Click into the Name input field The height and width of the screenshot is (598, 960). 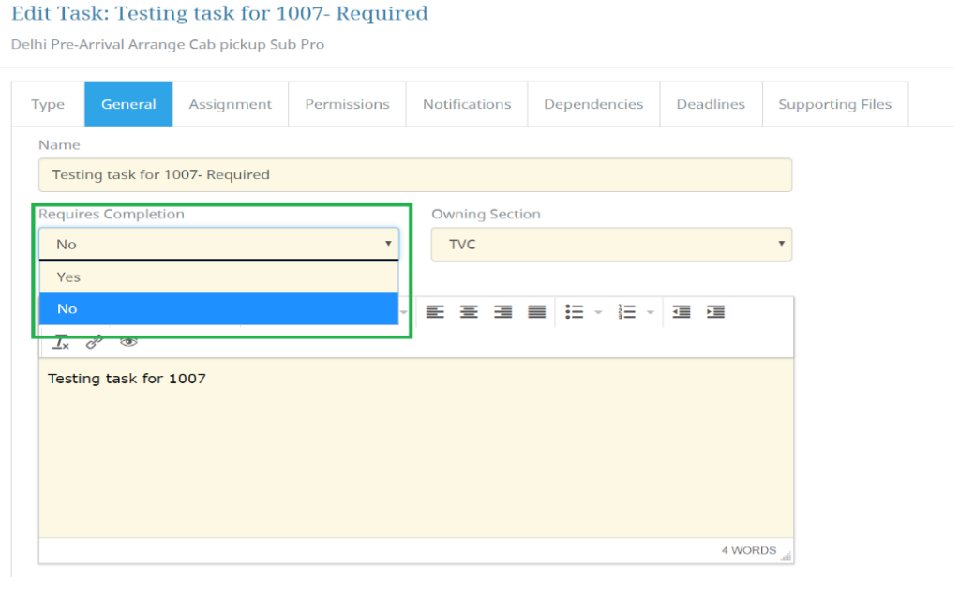tap(415, 175)
